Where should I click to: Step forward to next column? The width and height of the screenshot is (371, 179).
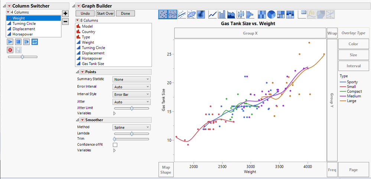26,42
